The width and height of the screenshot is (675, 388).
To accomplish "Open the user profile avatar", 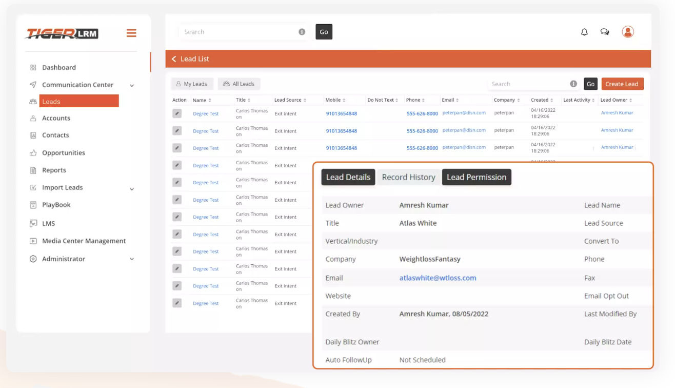I will point(628,32).
